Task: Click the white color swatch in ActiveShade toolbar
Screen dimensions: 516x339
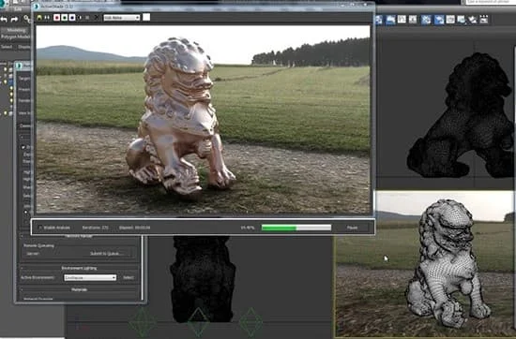Action: [x=146, y=17]
